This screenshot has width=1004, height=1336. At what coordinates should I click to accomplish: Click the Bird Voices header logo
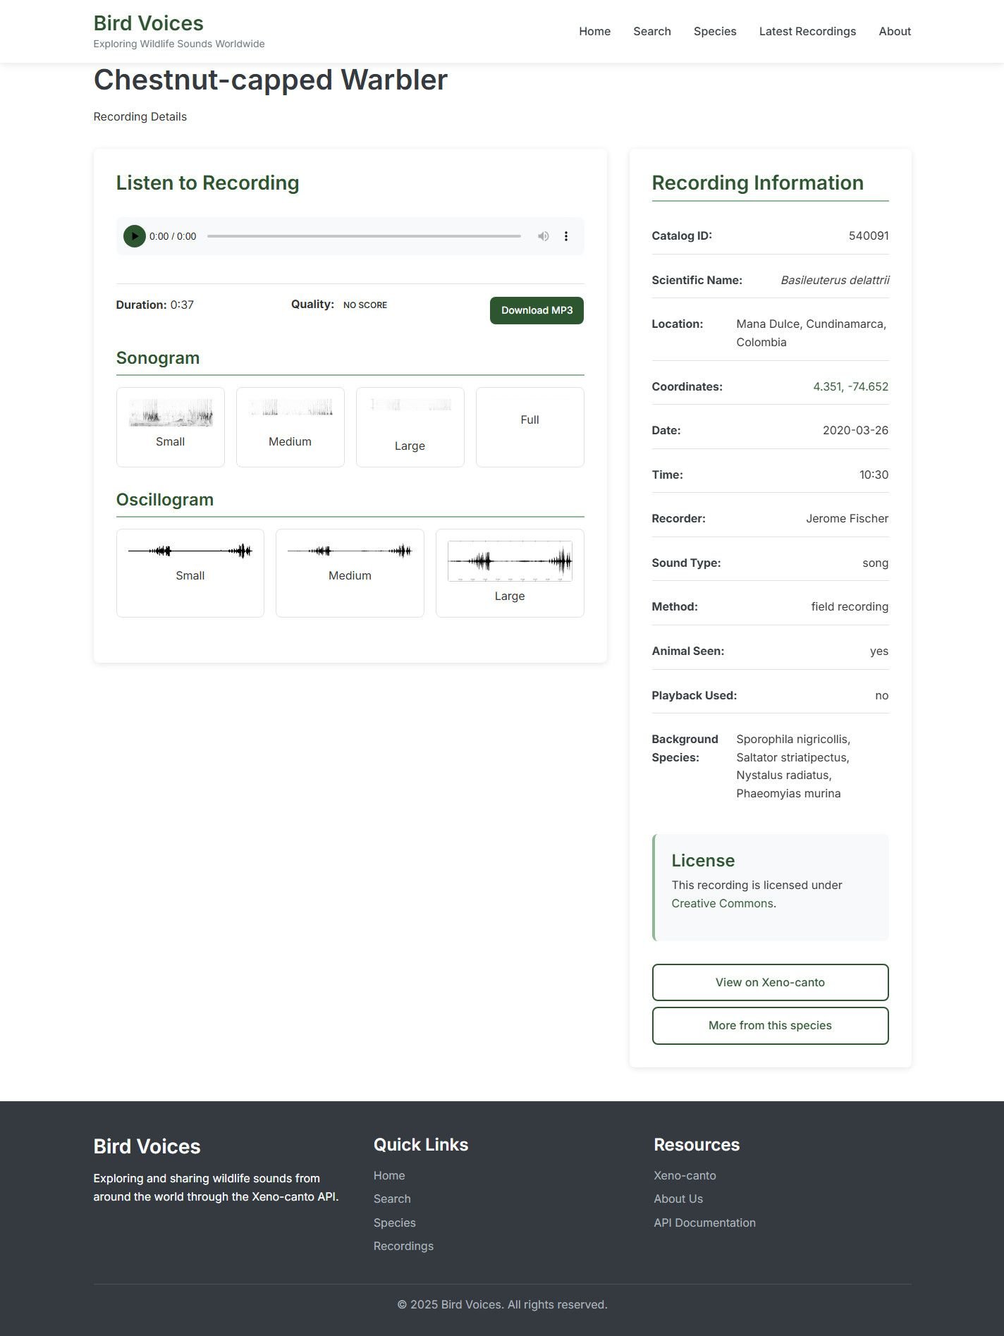tap(149, 23)
